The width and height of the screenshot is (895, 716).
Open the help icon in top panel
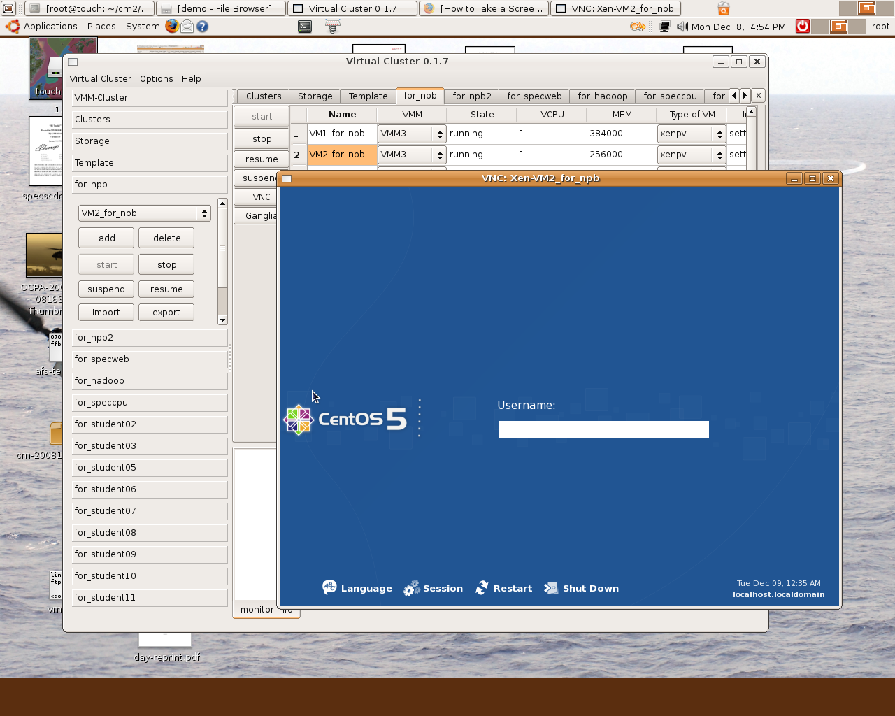click(x=202, y=27)
